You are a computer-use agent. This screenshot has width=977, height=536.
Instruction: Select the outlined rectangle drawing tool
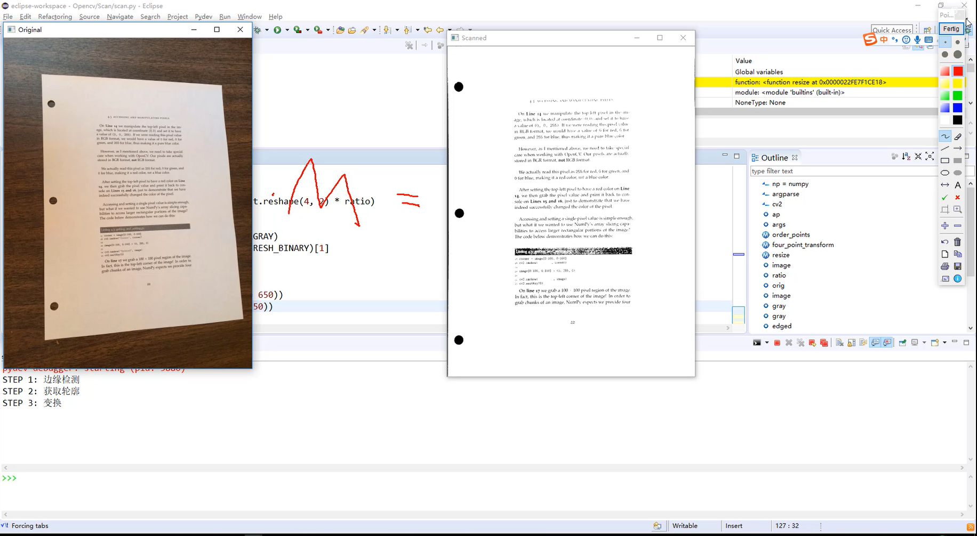945,160
